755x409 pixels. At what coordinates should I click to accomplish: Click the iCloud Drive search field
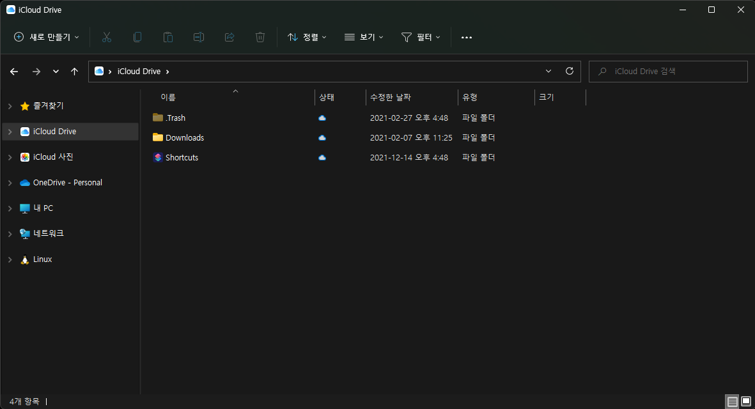667,71
